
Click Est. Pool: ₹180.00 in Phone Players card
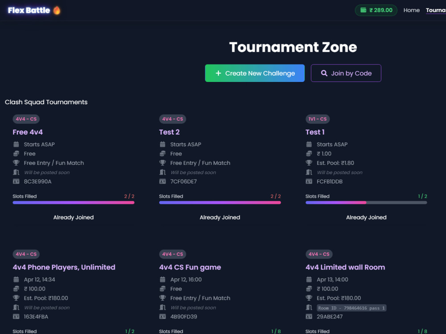pos(46,298)
